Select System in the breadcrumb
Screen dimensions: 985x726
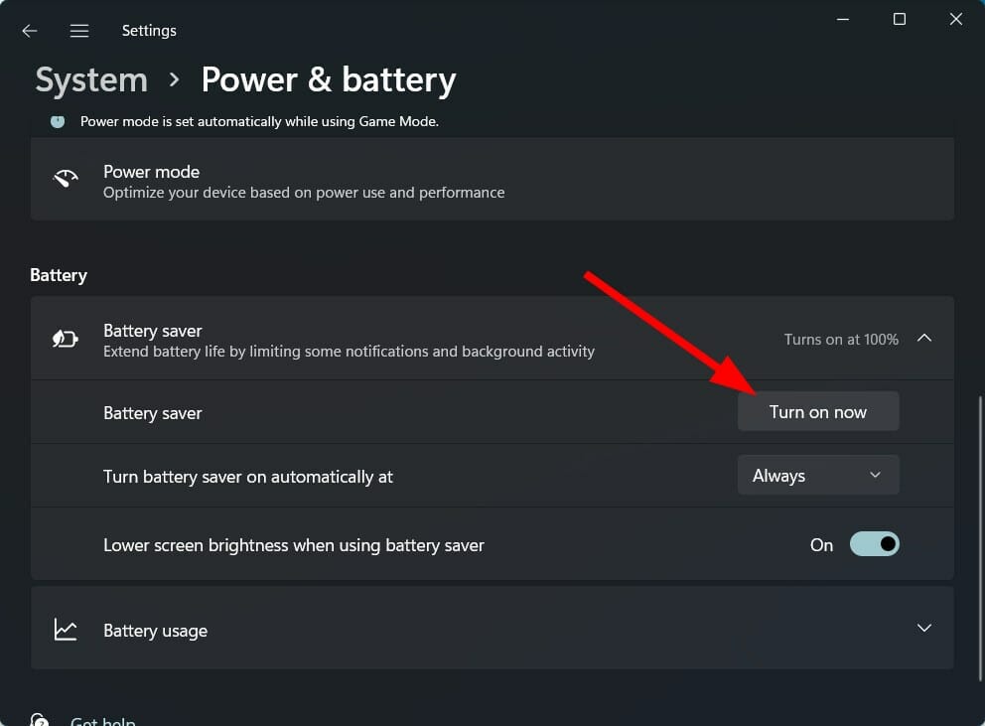[90, 79]
